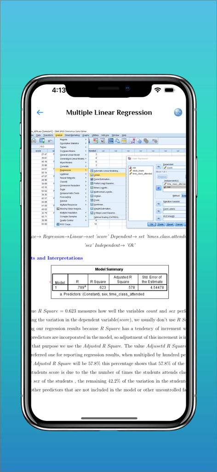
Task: Click the Selection Variable input field
Action: (175, 204)
